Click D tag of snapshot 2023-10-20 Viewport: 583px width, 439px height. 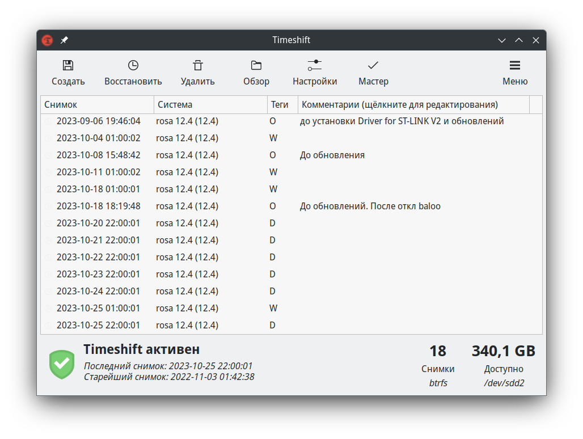[272, 223]
